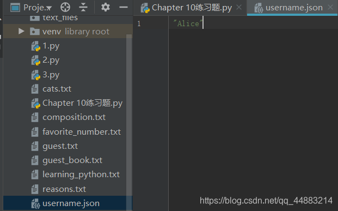
Task: Click the Python icon beside 3.py
Action: pyautogui.click(x=35, y=75)
